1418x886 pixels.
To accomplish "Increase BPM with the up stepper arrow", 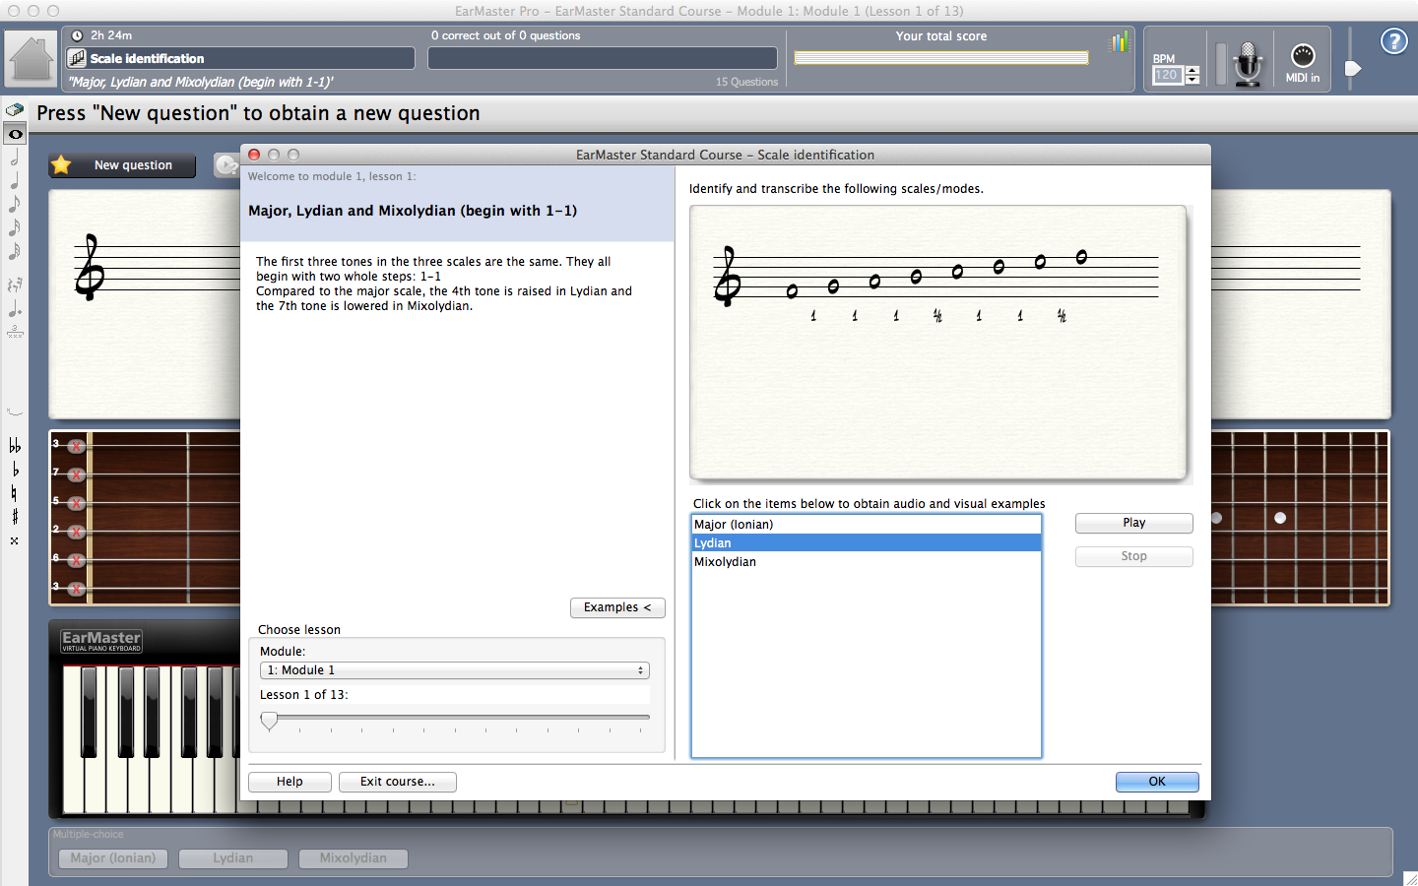I will [1192, 70].
